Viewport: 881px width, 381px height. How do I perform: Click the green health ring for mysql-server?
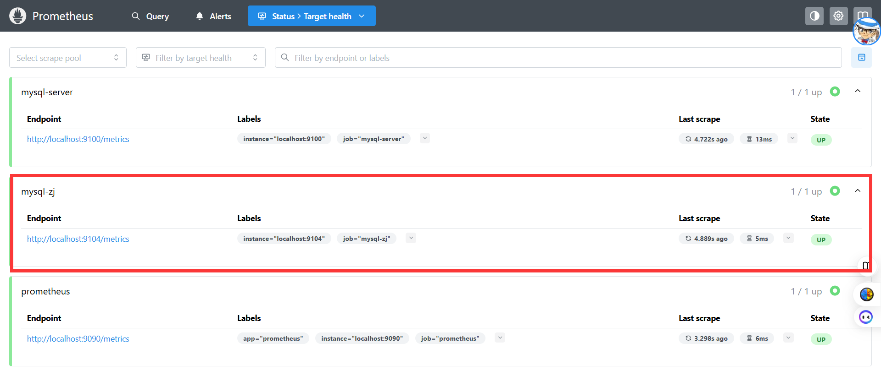point(835,92)
